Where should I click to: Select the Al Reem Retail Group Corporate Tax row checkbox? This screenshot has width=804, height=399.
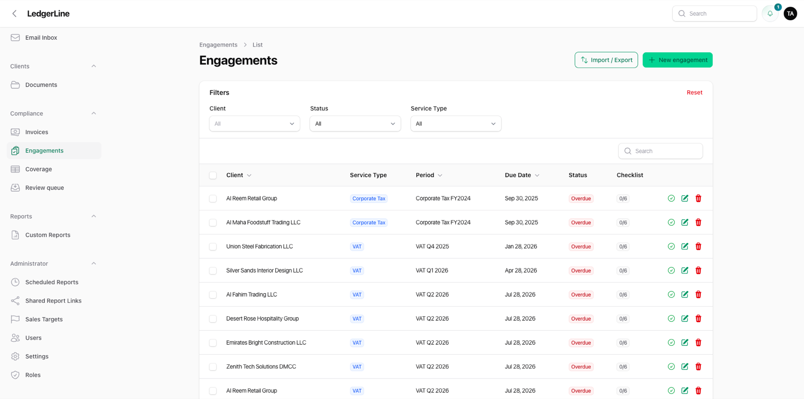point(213,199)
